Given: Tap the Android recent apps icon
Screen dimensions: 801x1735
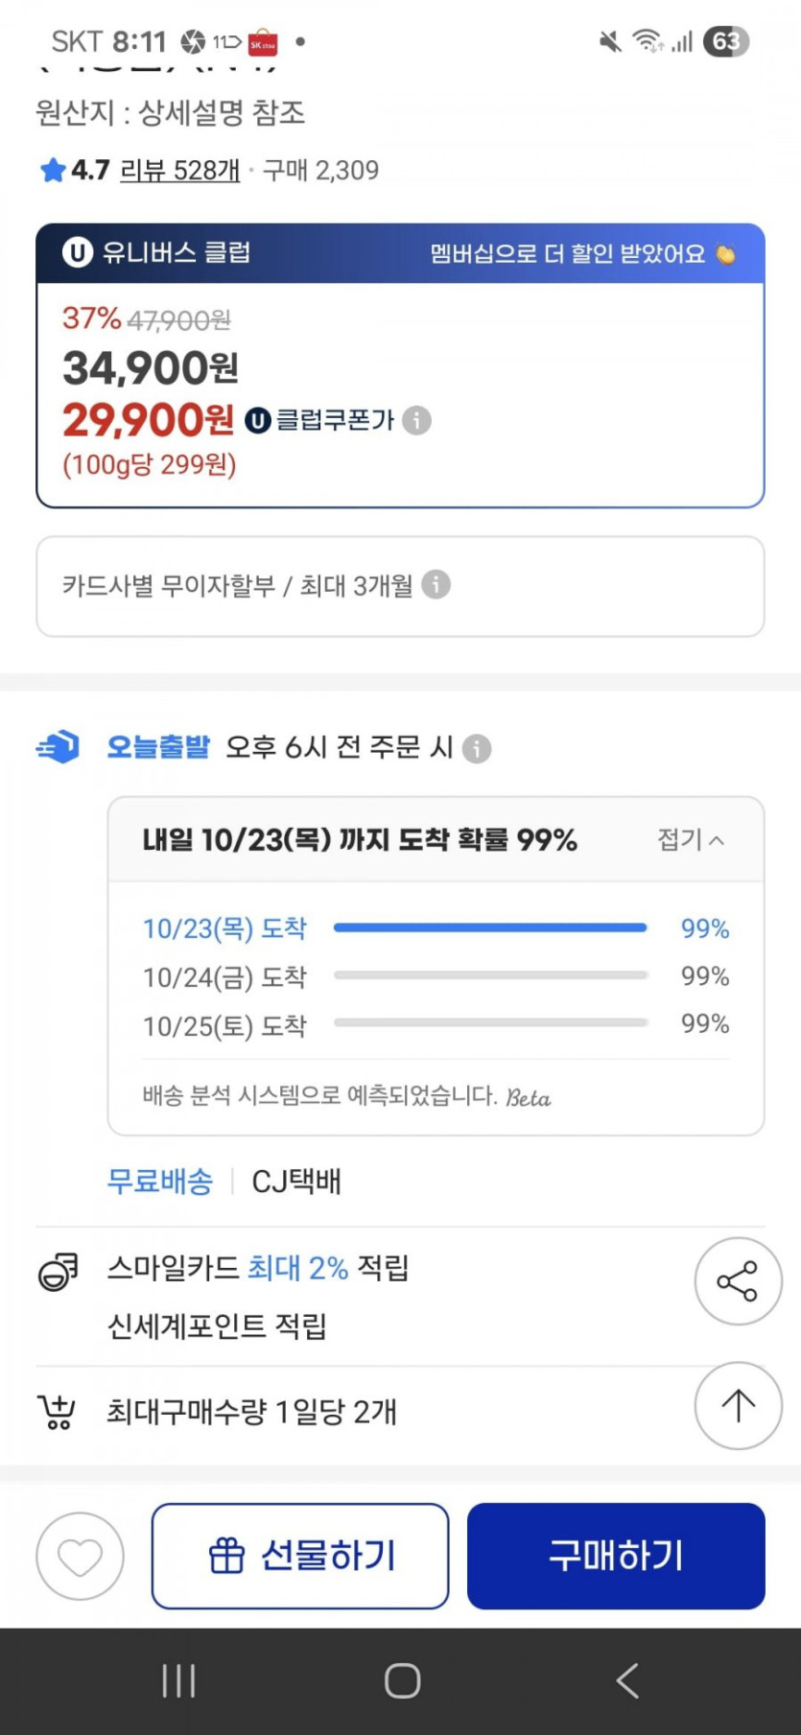Looking at the screenshot, I should pos(178,1680).
